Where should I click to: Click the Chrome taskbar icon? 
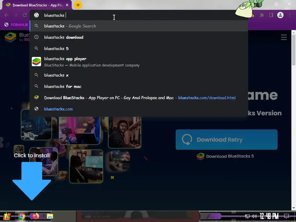(x=21, y=216)
